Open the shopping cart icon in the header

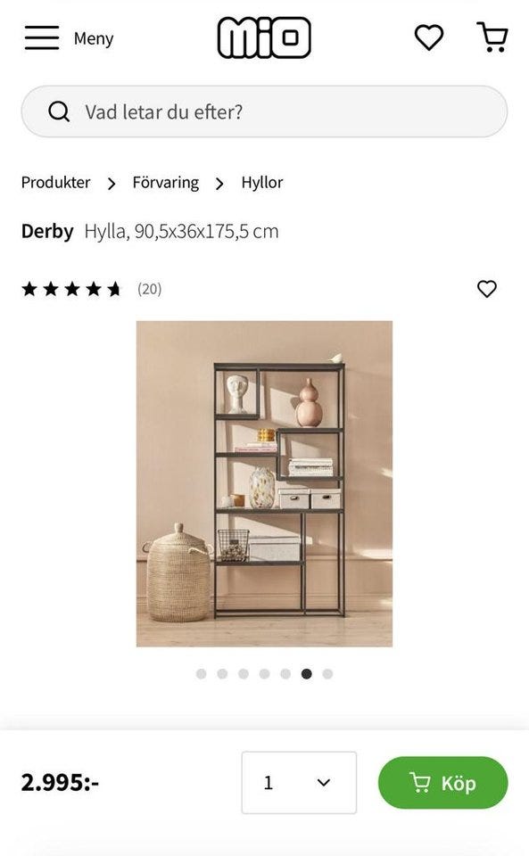[x=492, y=37]
